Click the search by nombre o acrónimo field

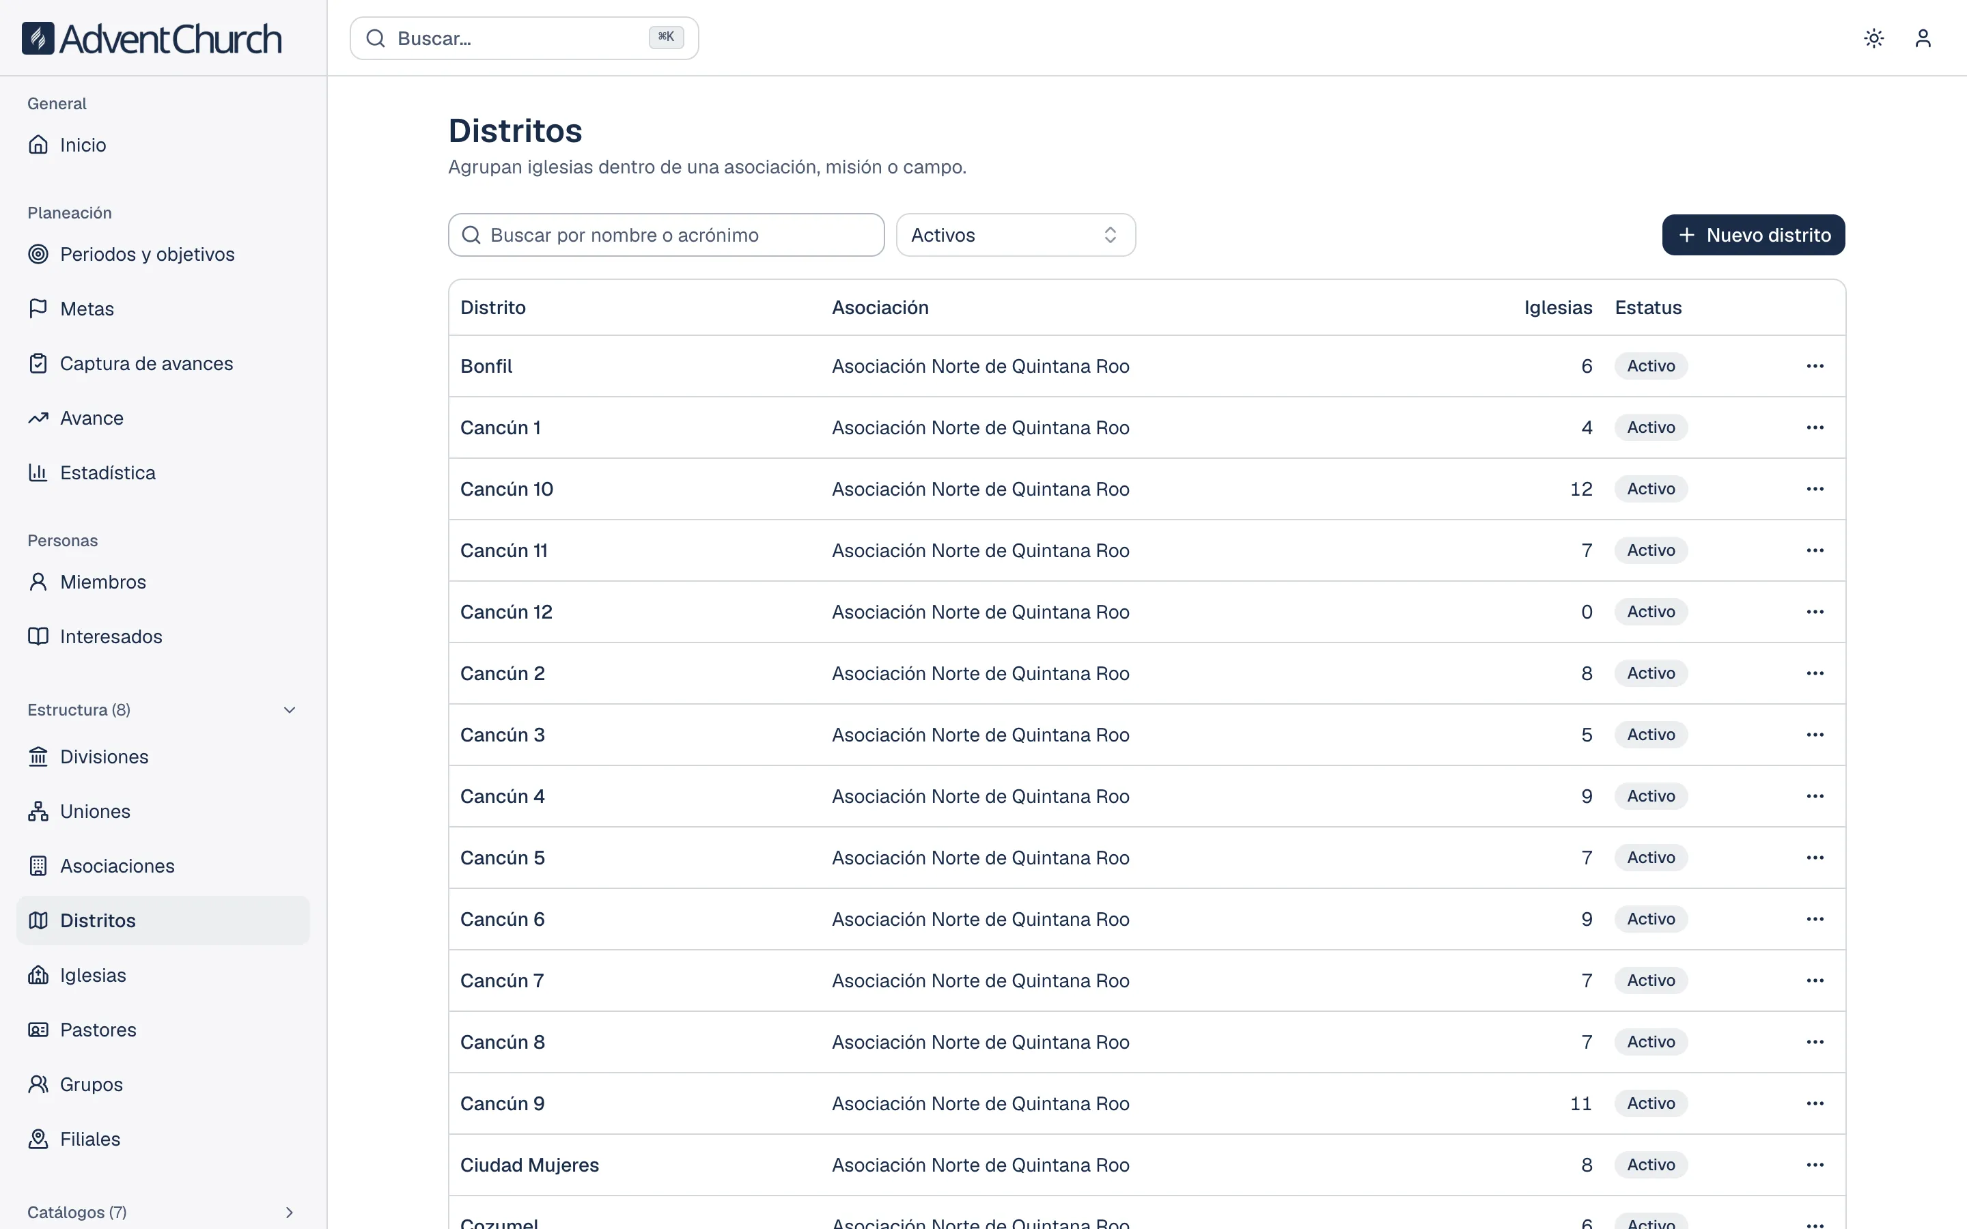(x=666, y=235)
